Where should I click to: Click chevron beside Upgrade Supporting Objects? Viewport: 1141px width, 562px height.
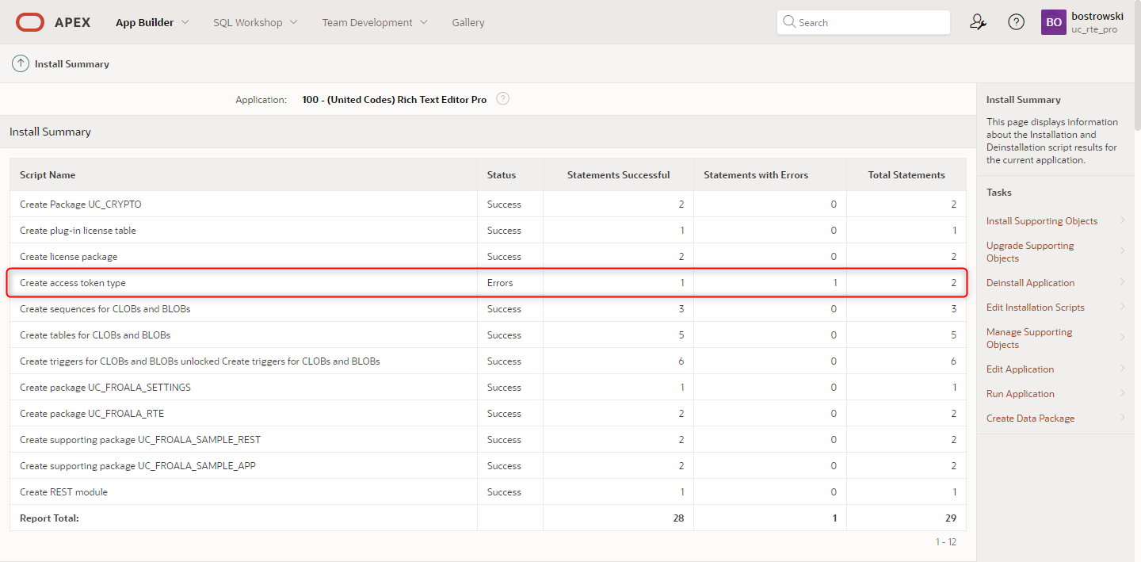click(1123, 251)
